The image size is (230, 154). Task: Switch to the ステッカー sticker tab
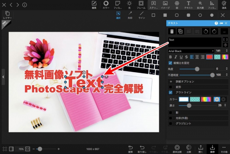pyautogui.click(x=153, y=5)
